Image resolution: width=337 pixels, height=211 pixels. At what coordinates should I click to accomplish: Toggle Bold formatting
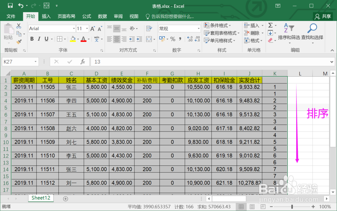[x=32, y=39]
